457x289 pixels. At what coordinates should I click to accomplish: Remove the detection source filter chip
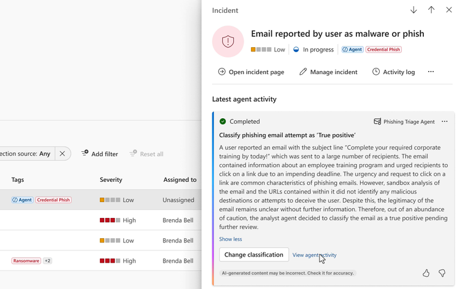tap(63, 154)
